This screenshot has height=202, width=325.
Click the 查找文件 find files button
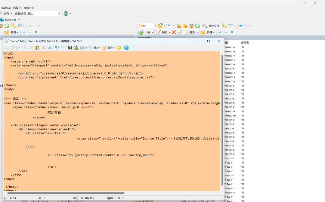click(211, 26)
